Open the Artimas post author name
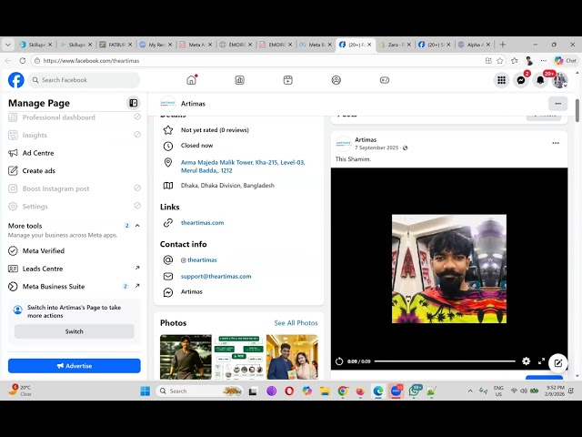Image resolution: width=582 pixels, height=437 pixels. pos(366,139)
